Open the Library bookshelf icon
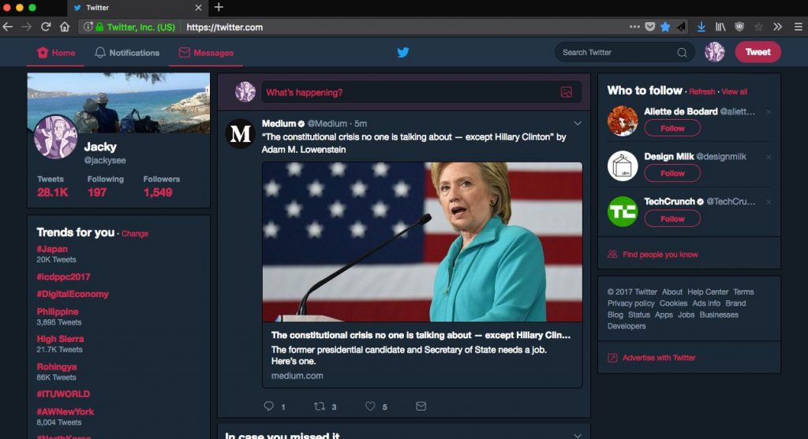 tap(720, 27)
